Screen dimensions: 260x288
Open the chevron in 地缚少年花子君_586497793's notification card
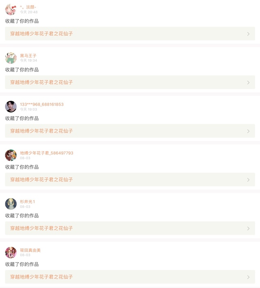[x=248, y=180]
